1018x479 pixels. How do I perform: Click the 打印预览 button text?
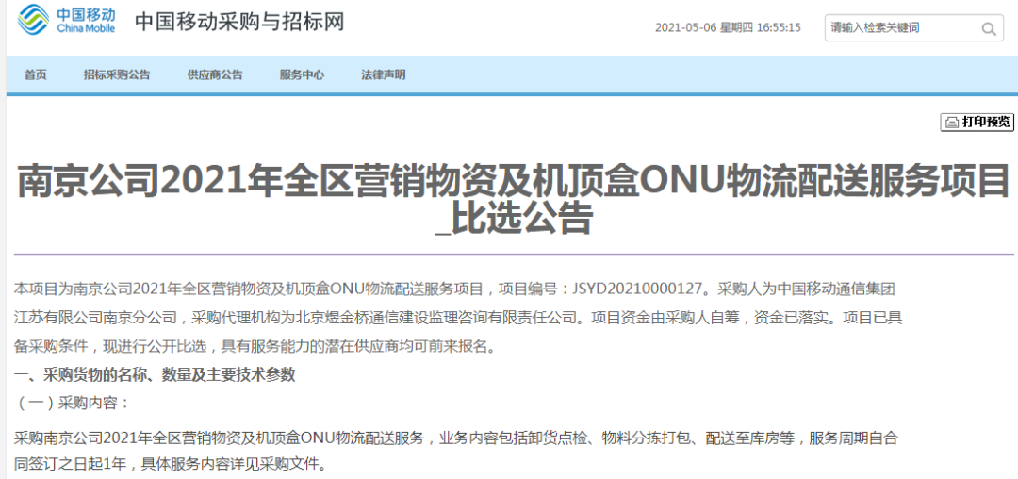tap(986, 122)
